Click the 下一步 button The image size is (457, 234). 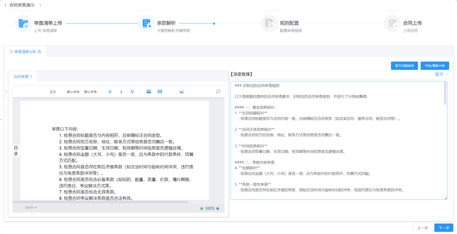(x=443, y=228)
